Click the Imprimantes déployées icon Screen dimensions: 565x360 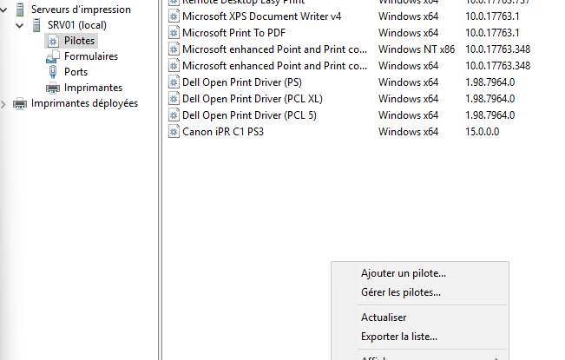[x=20, y=103]
